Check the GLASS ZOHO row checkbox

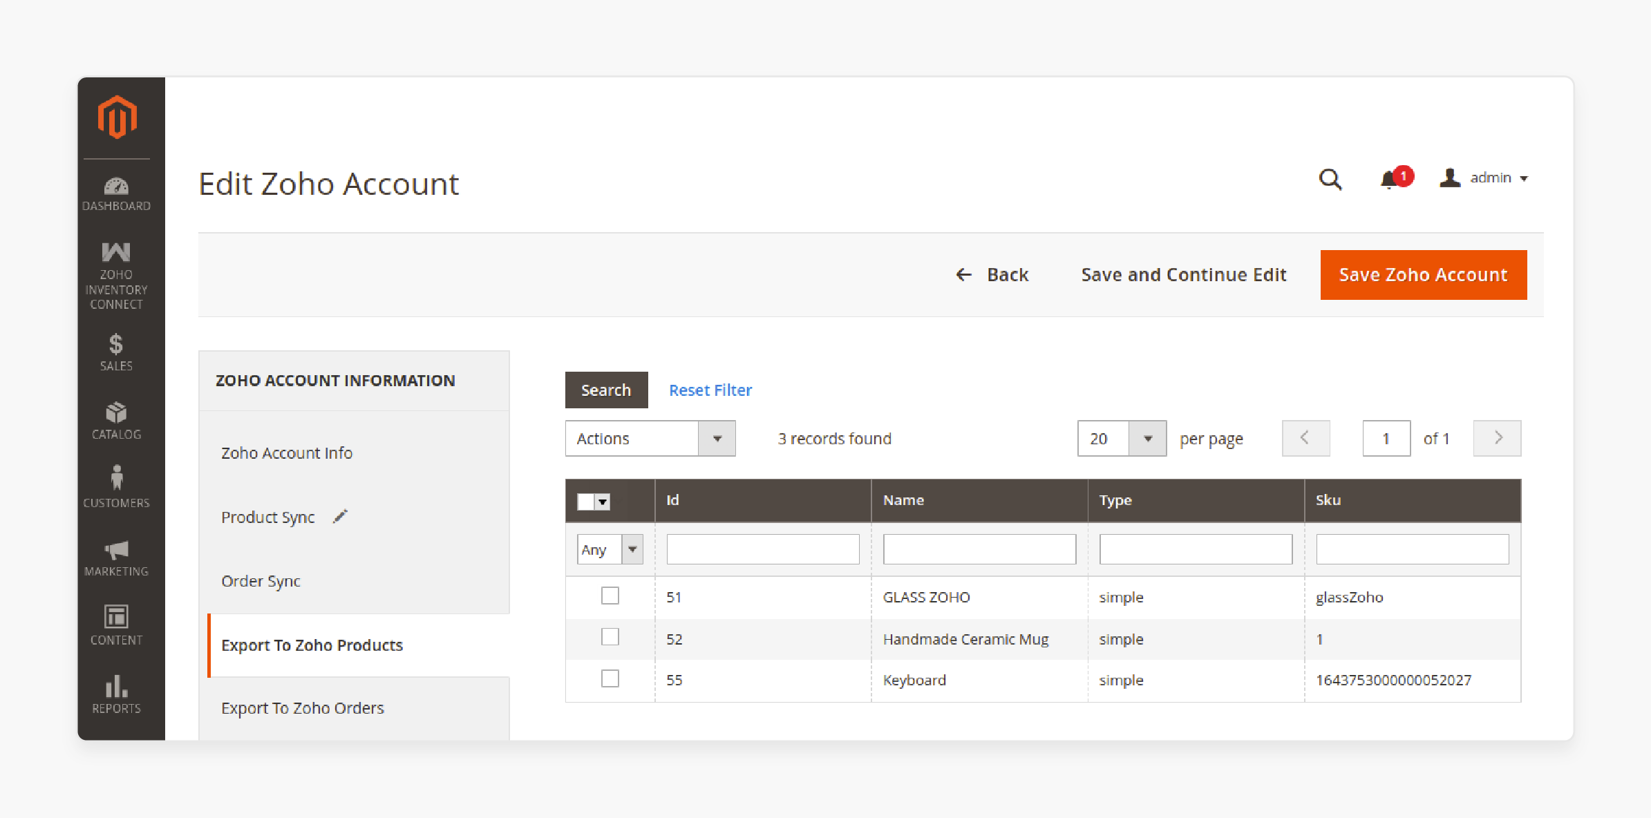[610, 596]
